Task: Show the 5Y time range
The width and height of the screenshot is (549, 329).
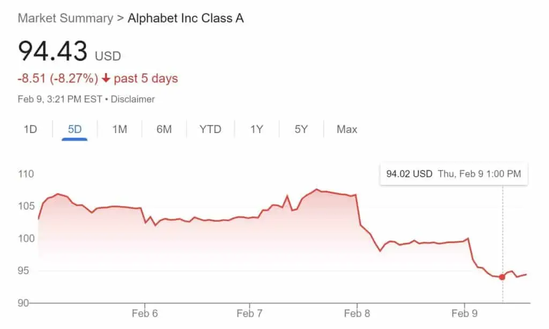Action: pos(301,129)
